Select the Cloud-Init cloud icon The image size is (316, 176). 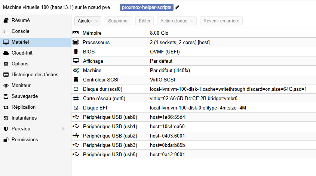[x=6, y=53]
